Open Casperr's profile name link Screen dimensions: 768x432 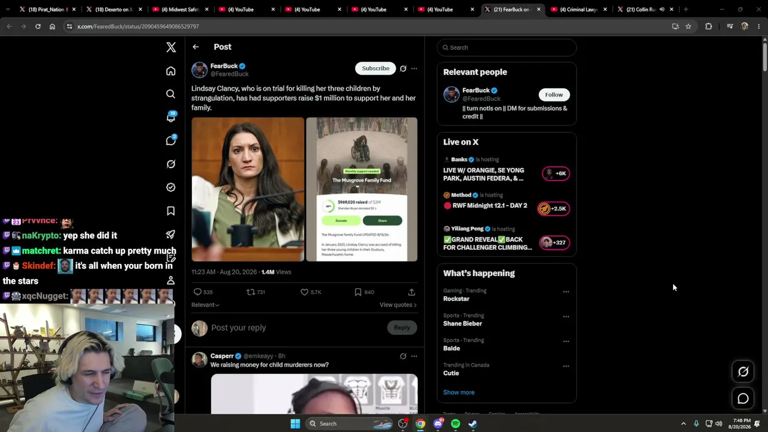click(x=222, y=356)
